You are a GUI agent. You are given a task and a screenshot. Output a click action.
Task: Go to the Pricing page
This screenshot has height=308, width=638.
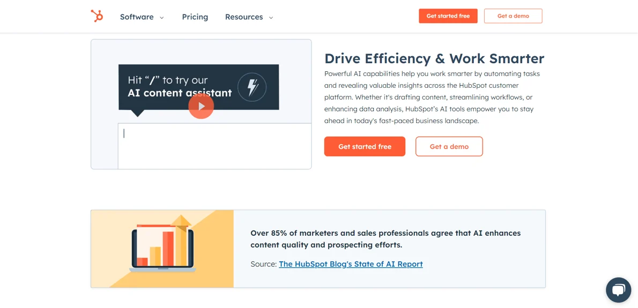[x=195, y=17]
